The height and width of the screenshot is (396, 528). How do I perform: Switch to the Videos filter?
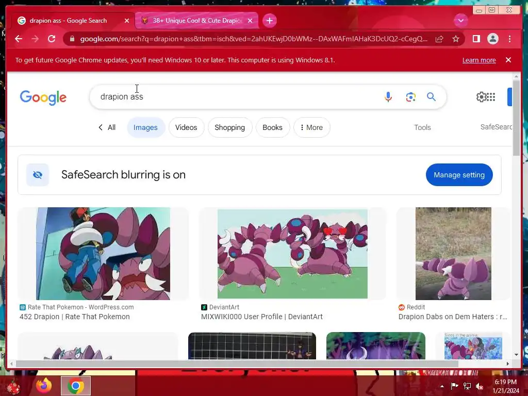tap(186, 127)
